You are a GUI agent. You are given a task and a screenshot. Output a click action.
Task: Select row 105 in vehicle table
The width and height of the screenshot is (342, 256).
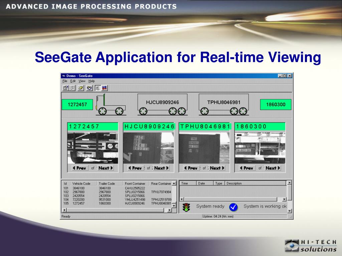117,203
